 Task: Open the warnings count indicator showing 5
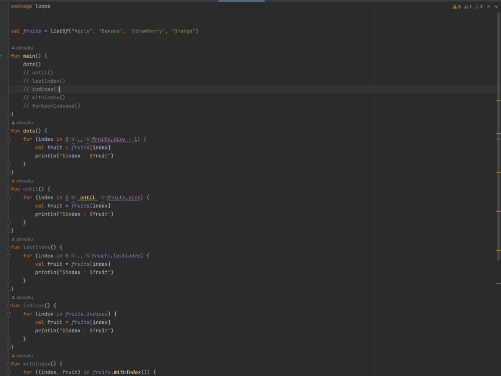456,7
